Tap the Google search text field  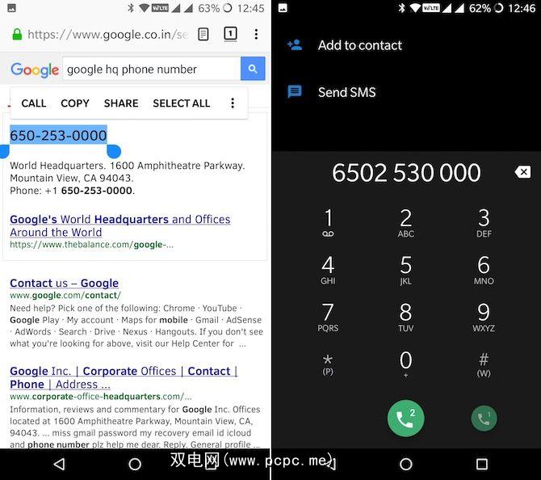point(152,69)
